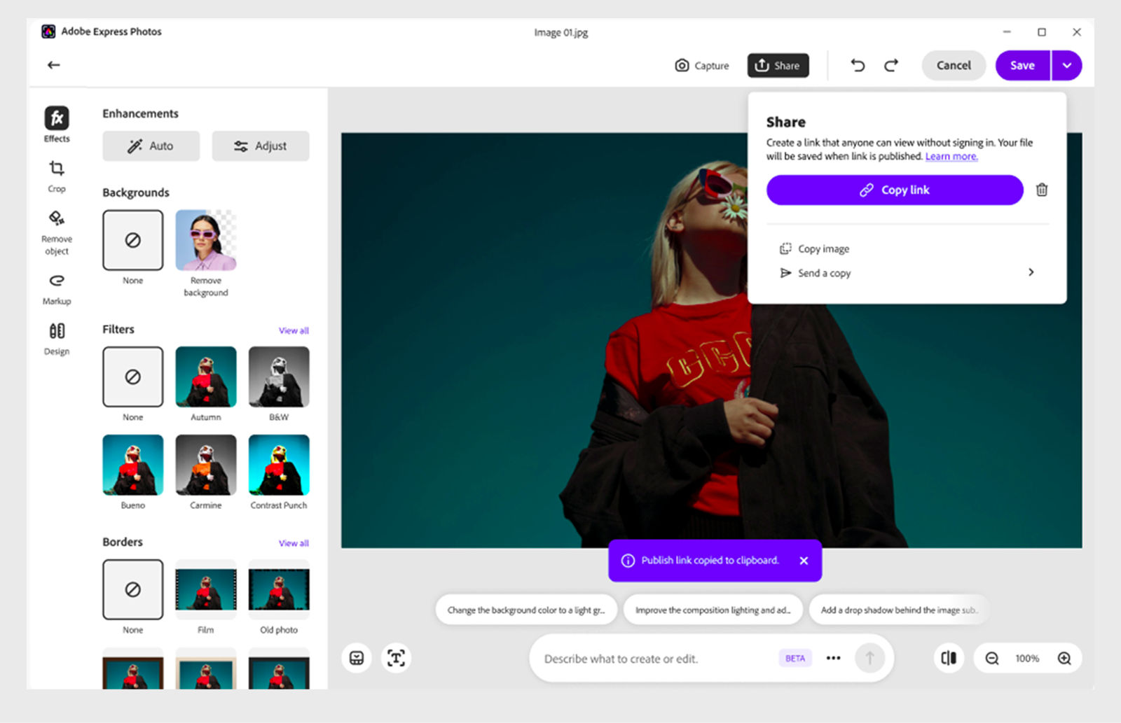Open the Effects tool in sidebar

tap(57, 124)
